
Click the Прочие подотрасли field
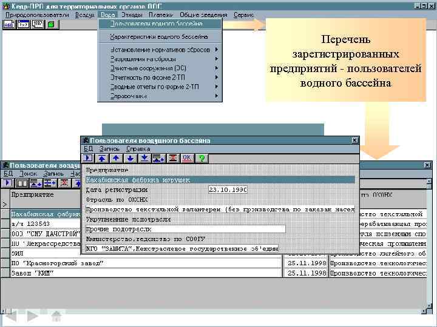click(x=185, y=229)
